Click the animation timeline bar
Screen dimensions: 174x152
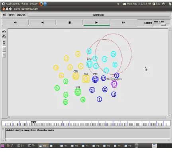86,124
